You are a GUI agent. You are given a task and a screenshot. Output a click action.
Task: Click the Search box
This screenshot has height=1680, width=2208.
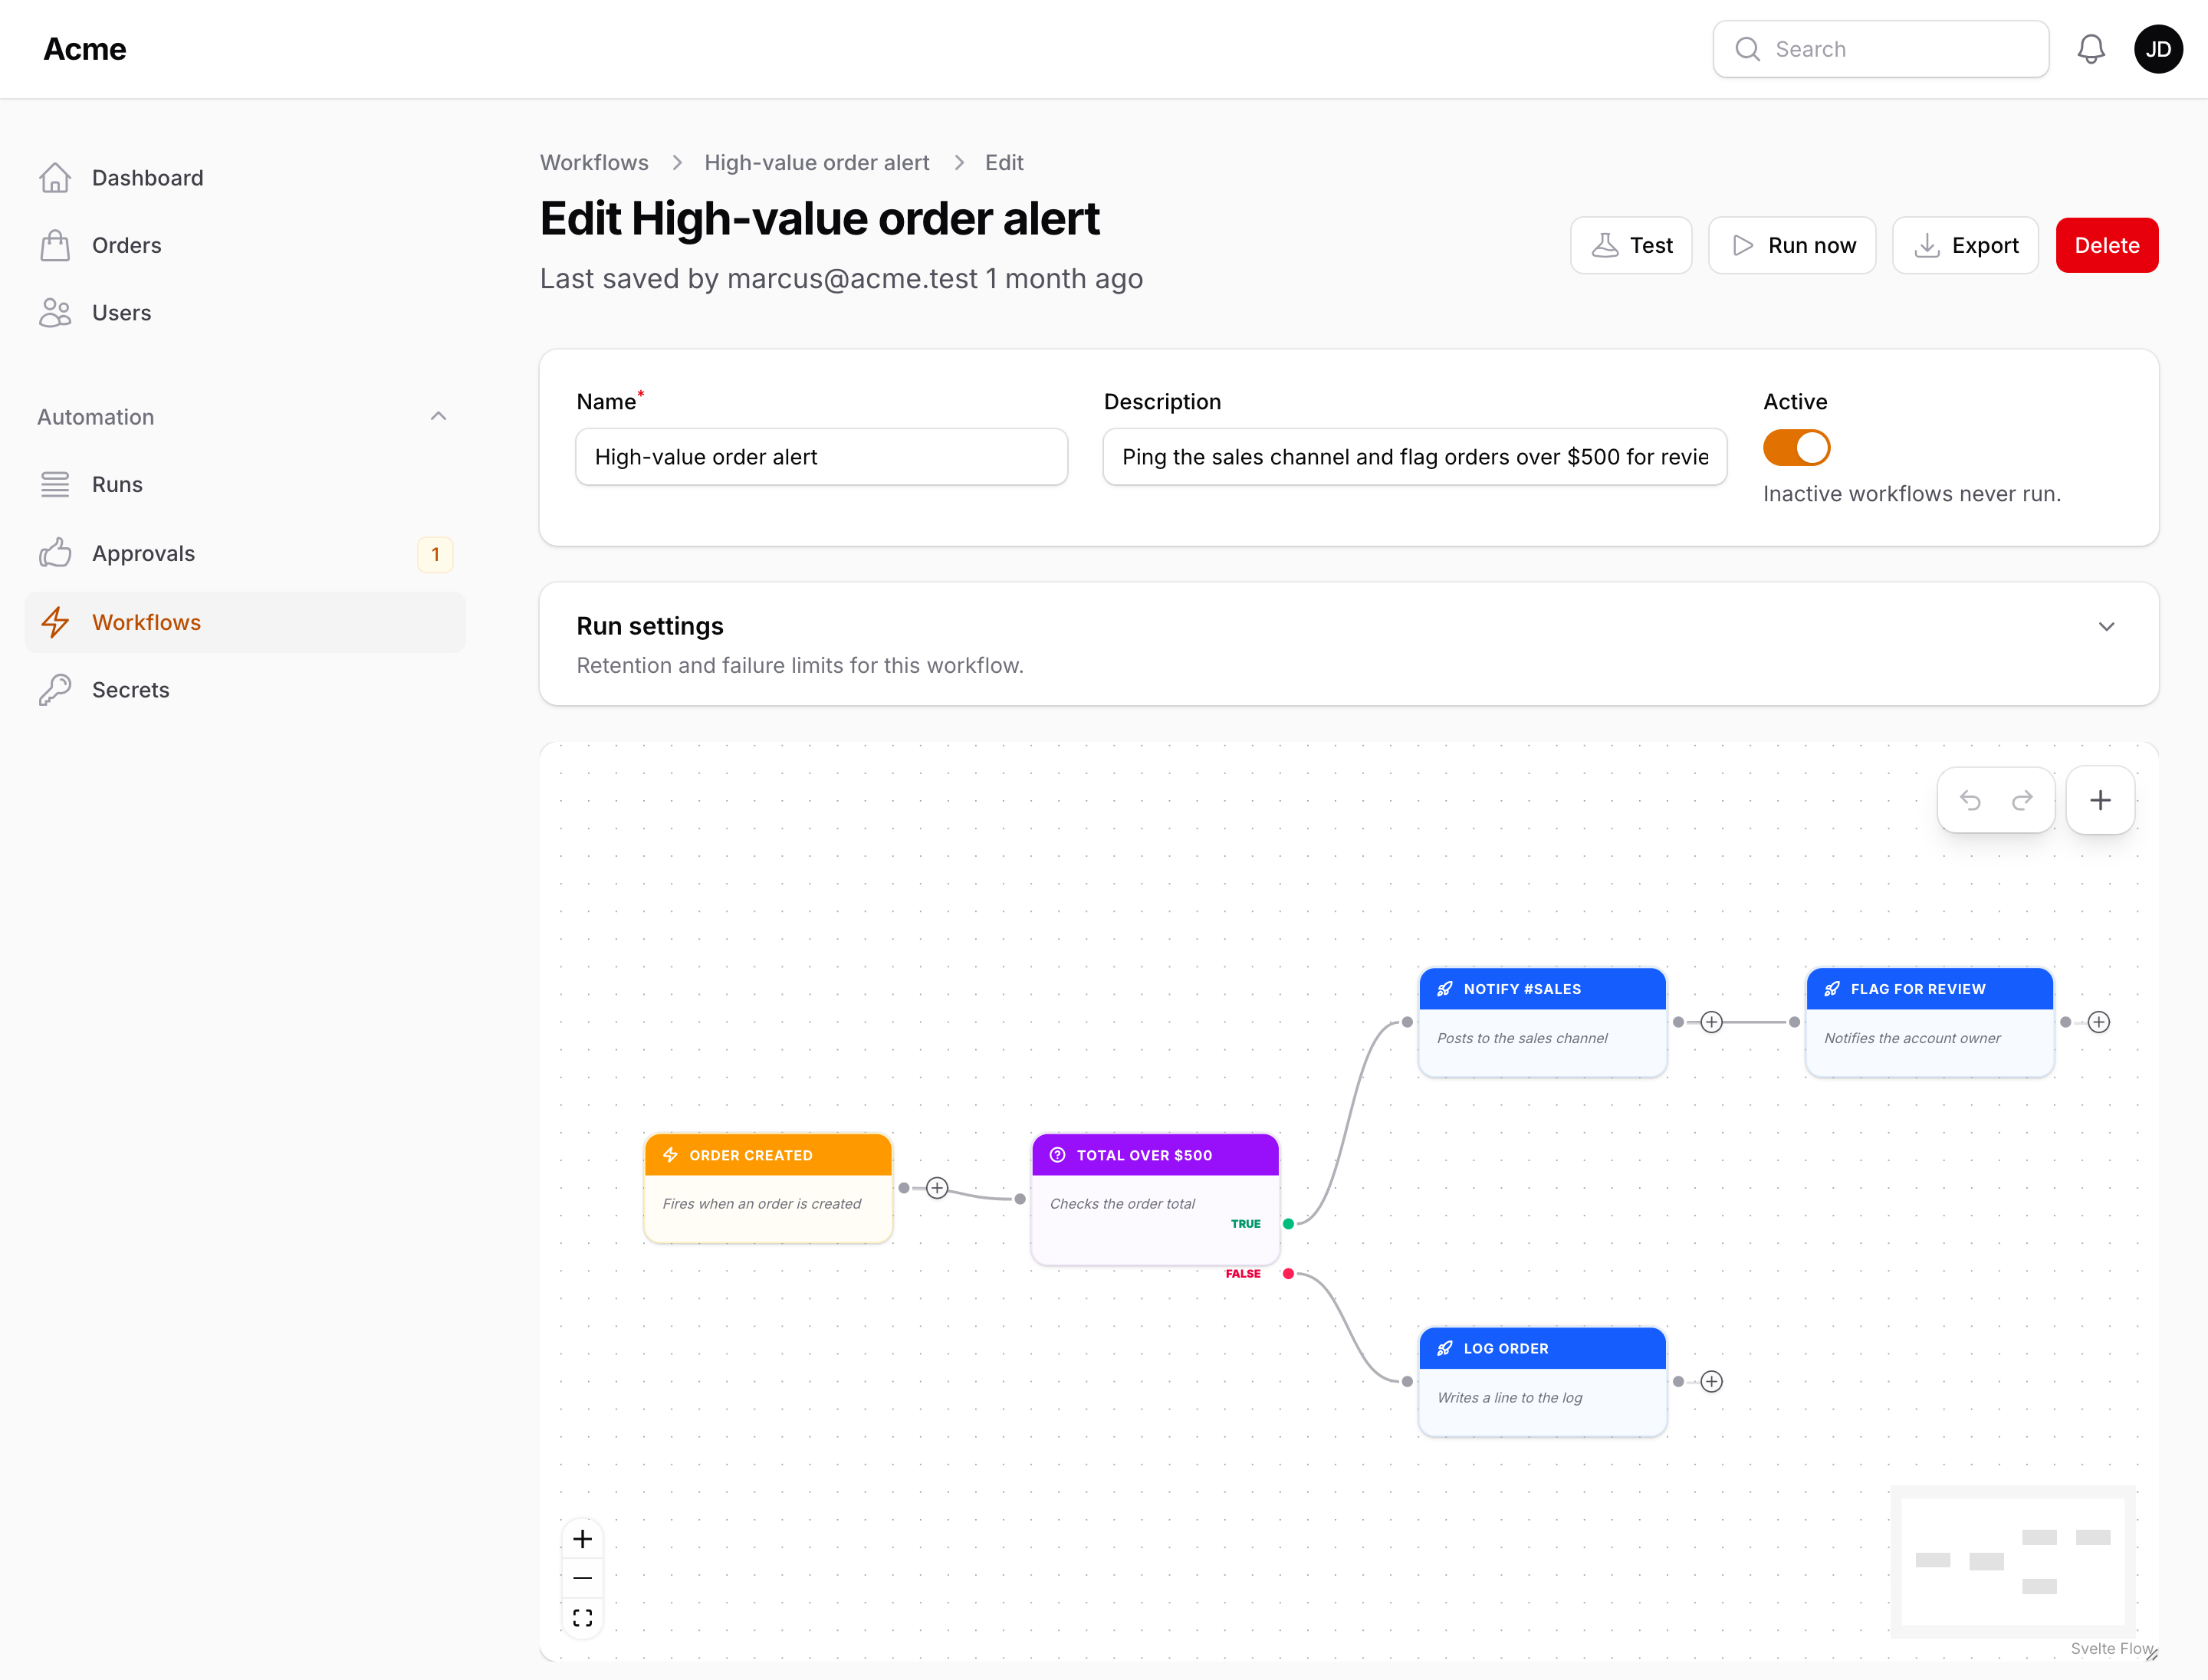point(1880,49)
